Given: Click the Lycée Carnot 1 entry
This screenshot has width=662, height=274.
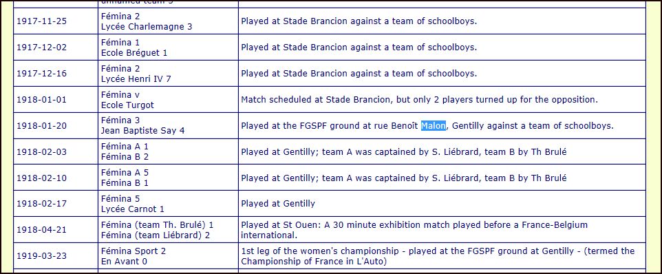Looking at the screenshot, I should [133, 209].
